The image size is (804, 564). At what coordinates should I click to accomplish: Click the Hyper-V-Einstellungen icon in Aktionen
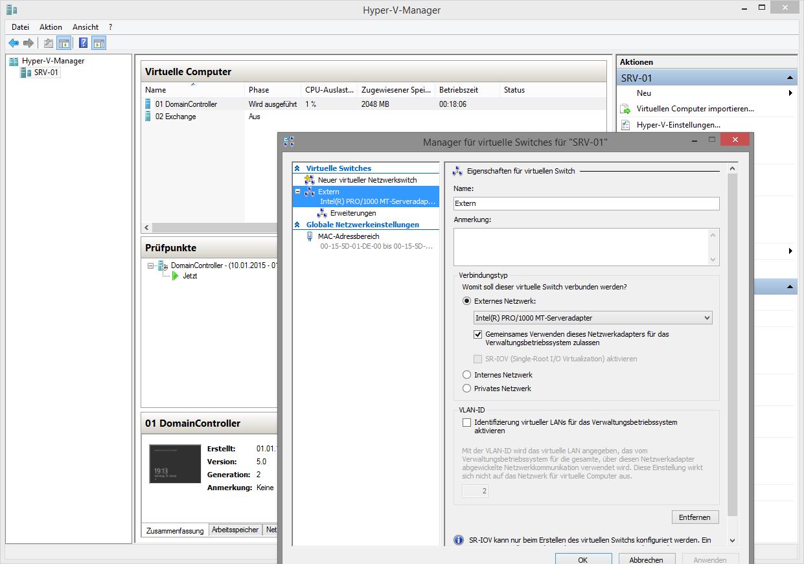pyautogui.click(x=625, y=125)
